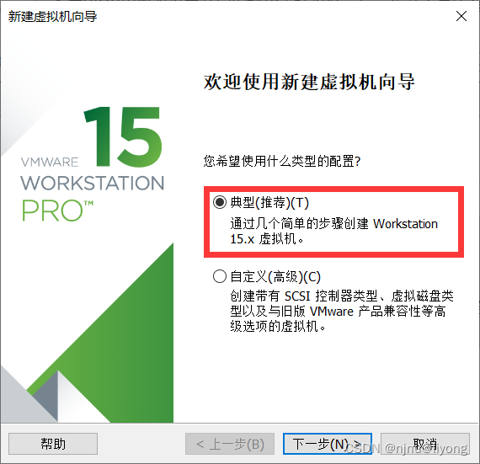
Task: Click the 您希望使用什么类型的配置? question text
Action: click(282, 161)
